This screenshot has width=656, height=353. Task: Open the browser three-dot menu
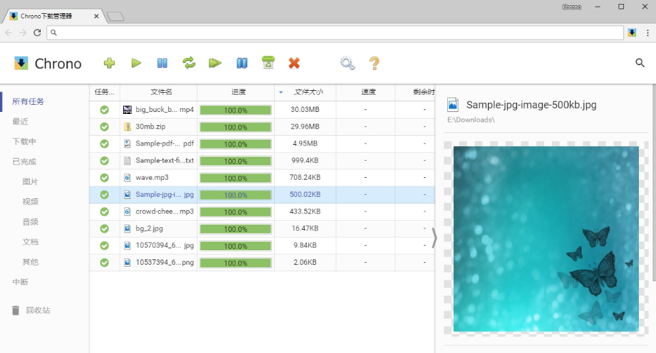click(647, 32)
